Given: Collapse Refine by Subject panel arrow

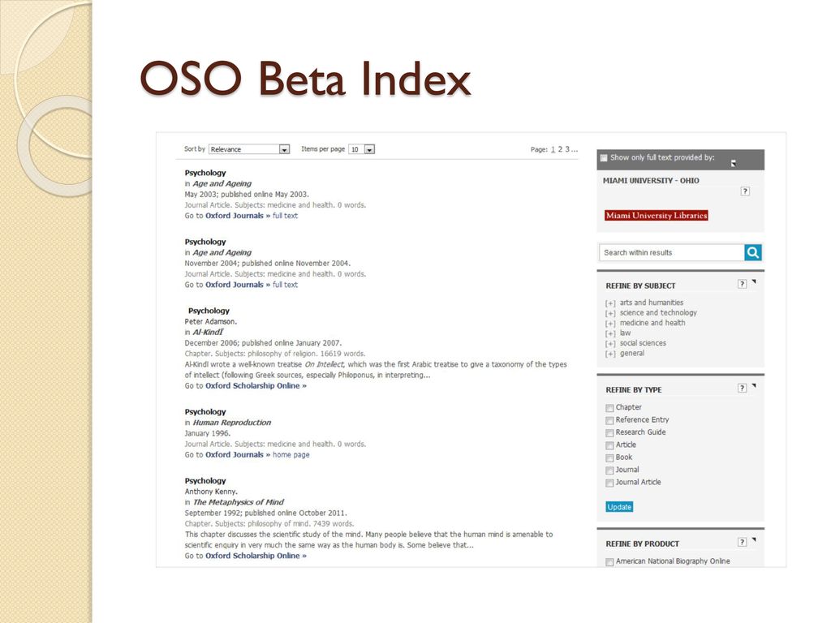Looking at the screenshot, I should pos(754,281).
